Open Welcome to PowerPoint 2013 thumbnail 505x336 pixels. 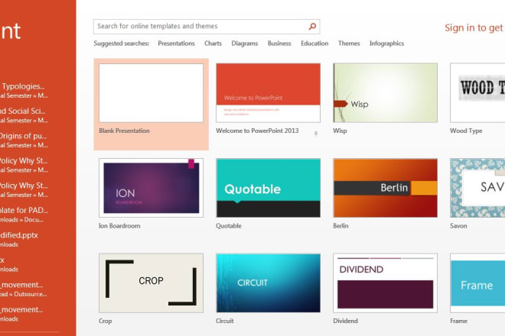(268, 93)
